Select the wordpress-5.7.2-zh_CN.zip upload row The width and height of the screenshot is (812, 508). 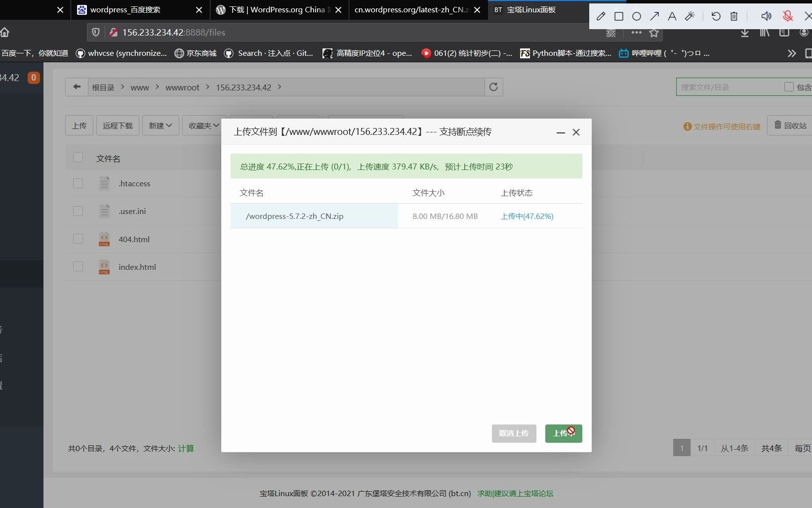[406, 216]
